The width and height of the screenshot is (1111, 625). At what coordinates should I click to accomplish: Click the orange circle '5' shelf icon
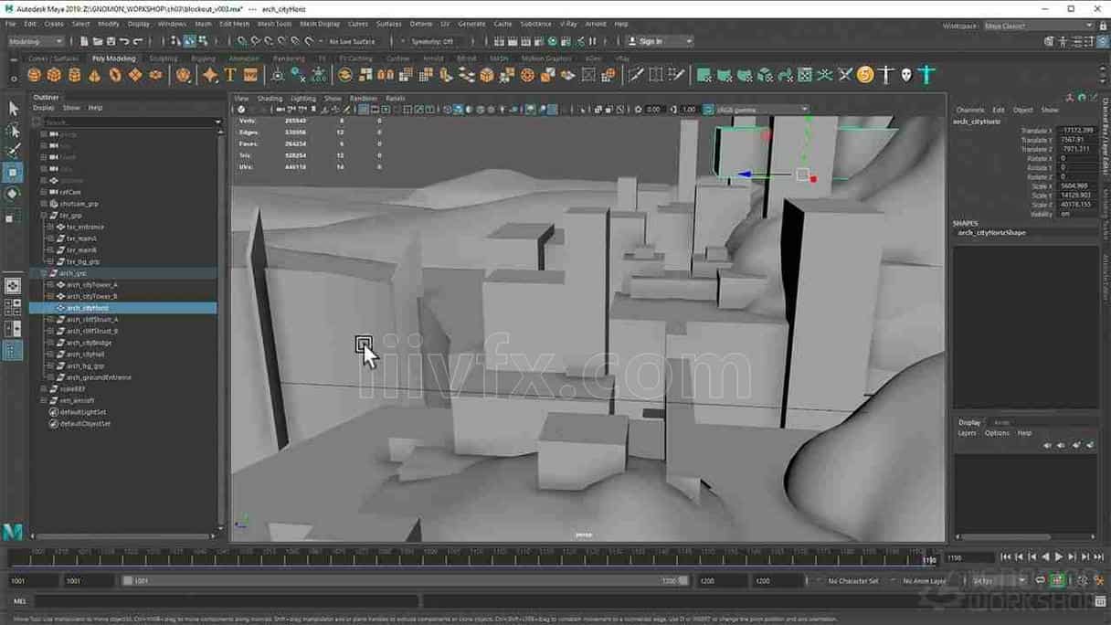(x=865, y=75)
